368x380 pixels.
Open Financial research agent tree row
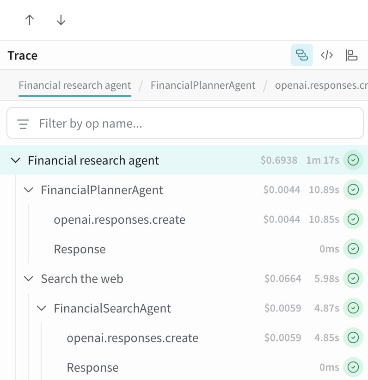184,160
